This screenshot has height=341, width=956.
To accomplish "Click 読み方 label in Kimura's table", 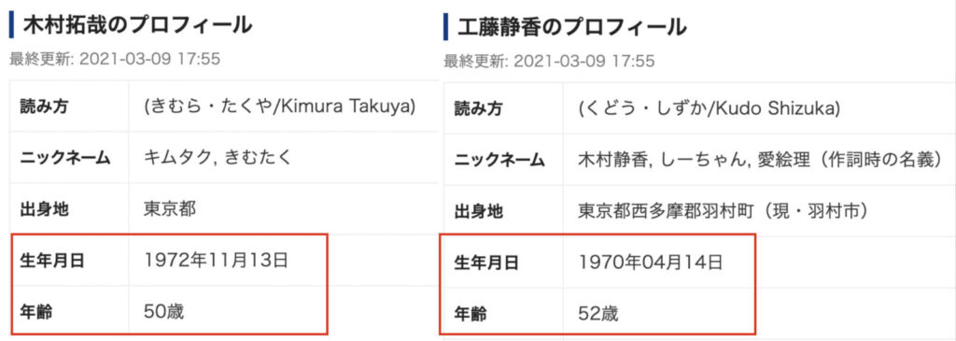I will (44, 107).
